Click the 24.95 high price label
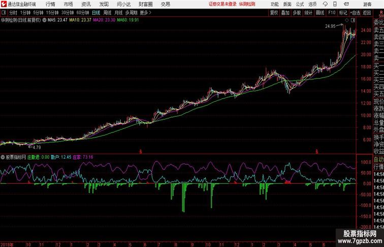The image size is (384, 247). point(330,26)
